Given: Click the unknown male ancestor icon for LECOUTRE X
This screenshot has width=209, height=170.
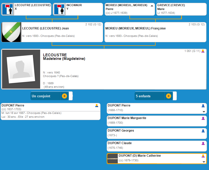Looking at the screenshot, I should pos(8,9).
